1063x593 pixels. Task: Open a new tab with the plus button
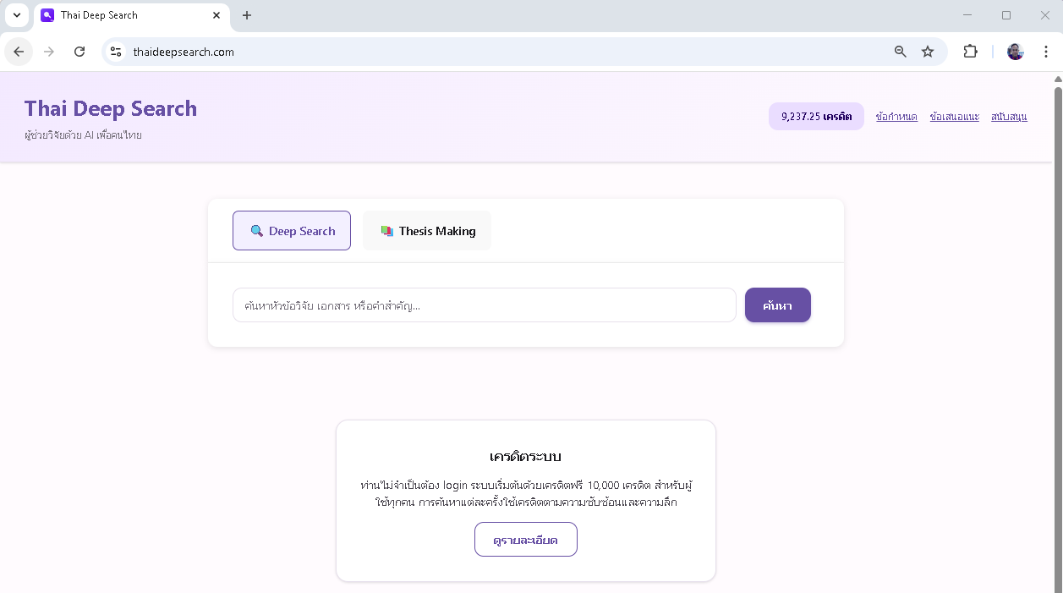tap(247, 15)
